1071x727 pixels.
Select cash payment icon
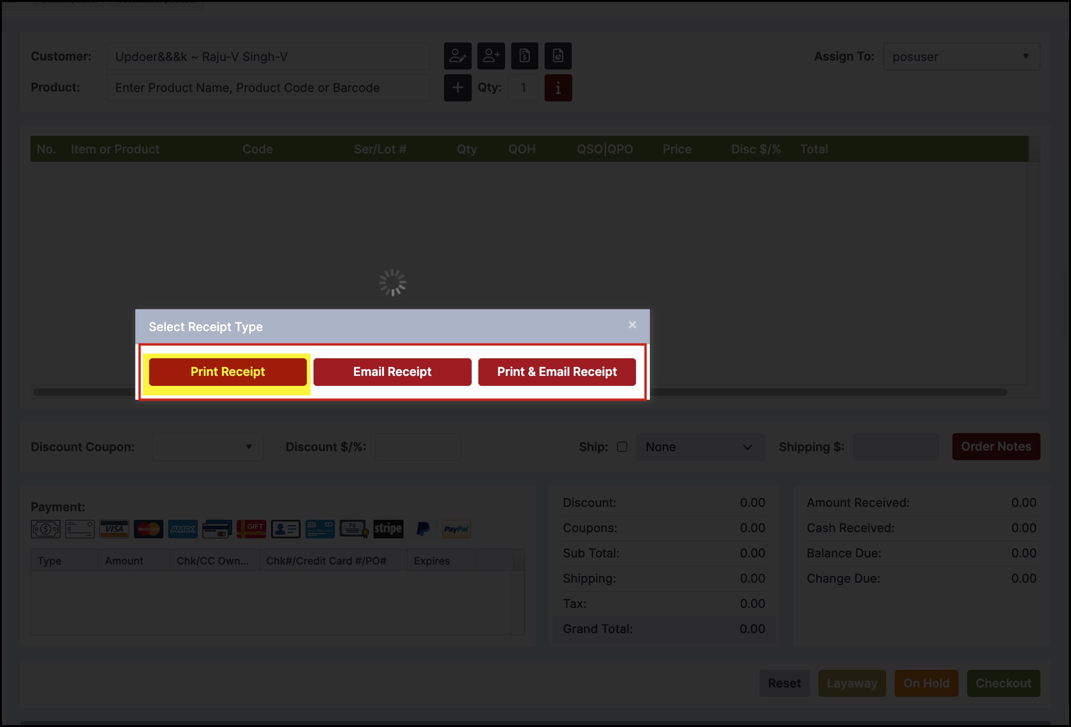pos(46,529)
